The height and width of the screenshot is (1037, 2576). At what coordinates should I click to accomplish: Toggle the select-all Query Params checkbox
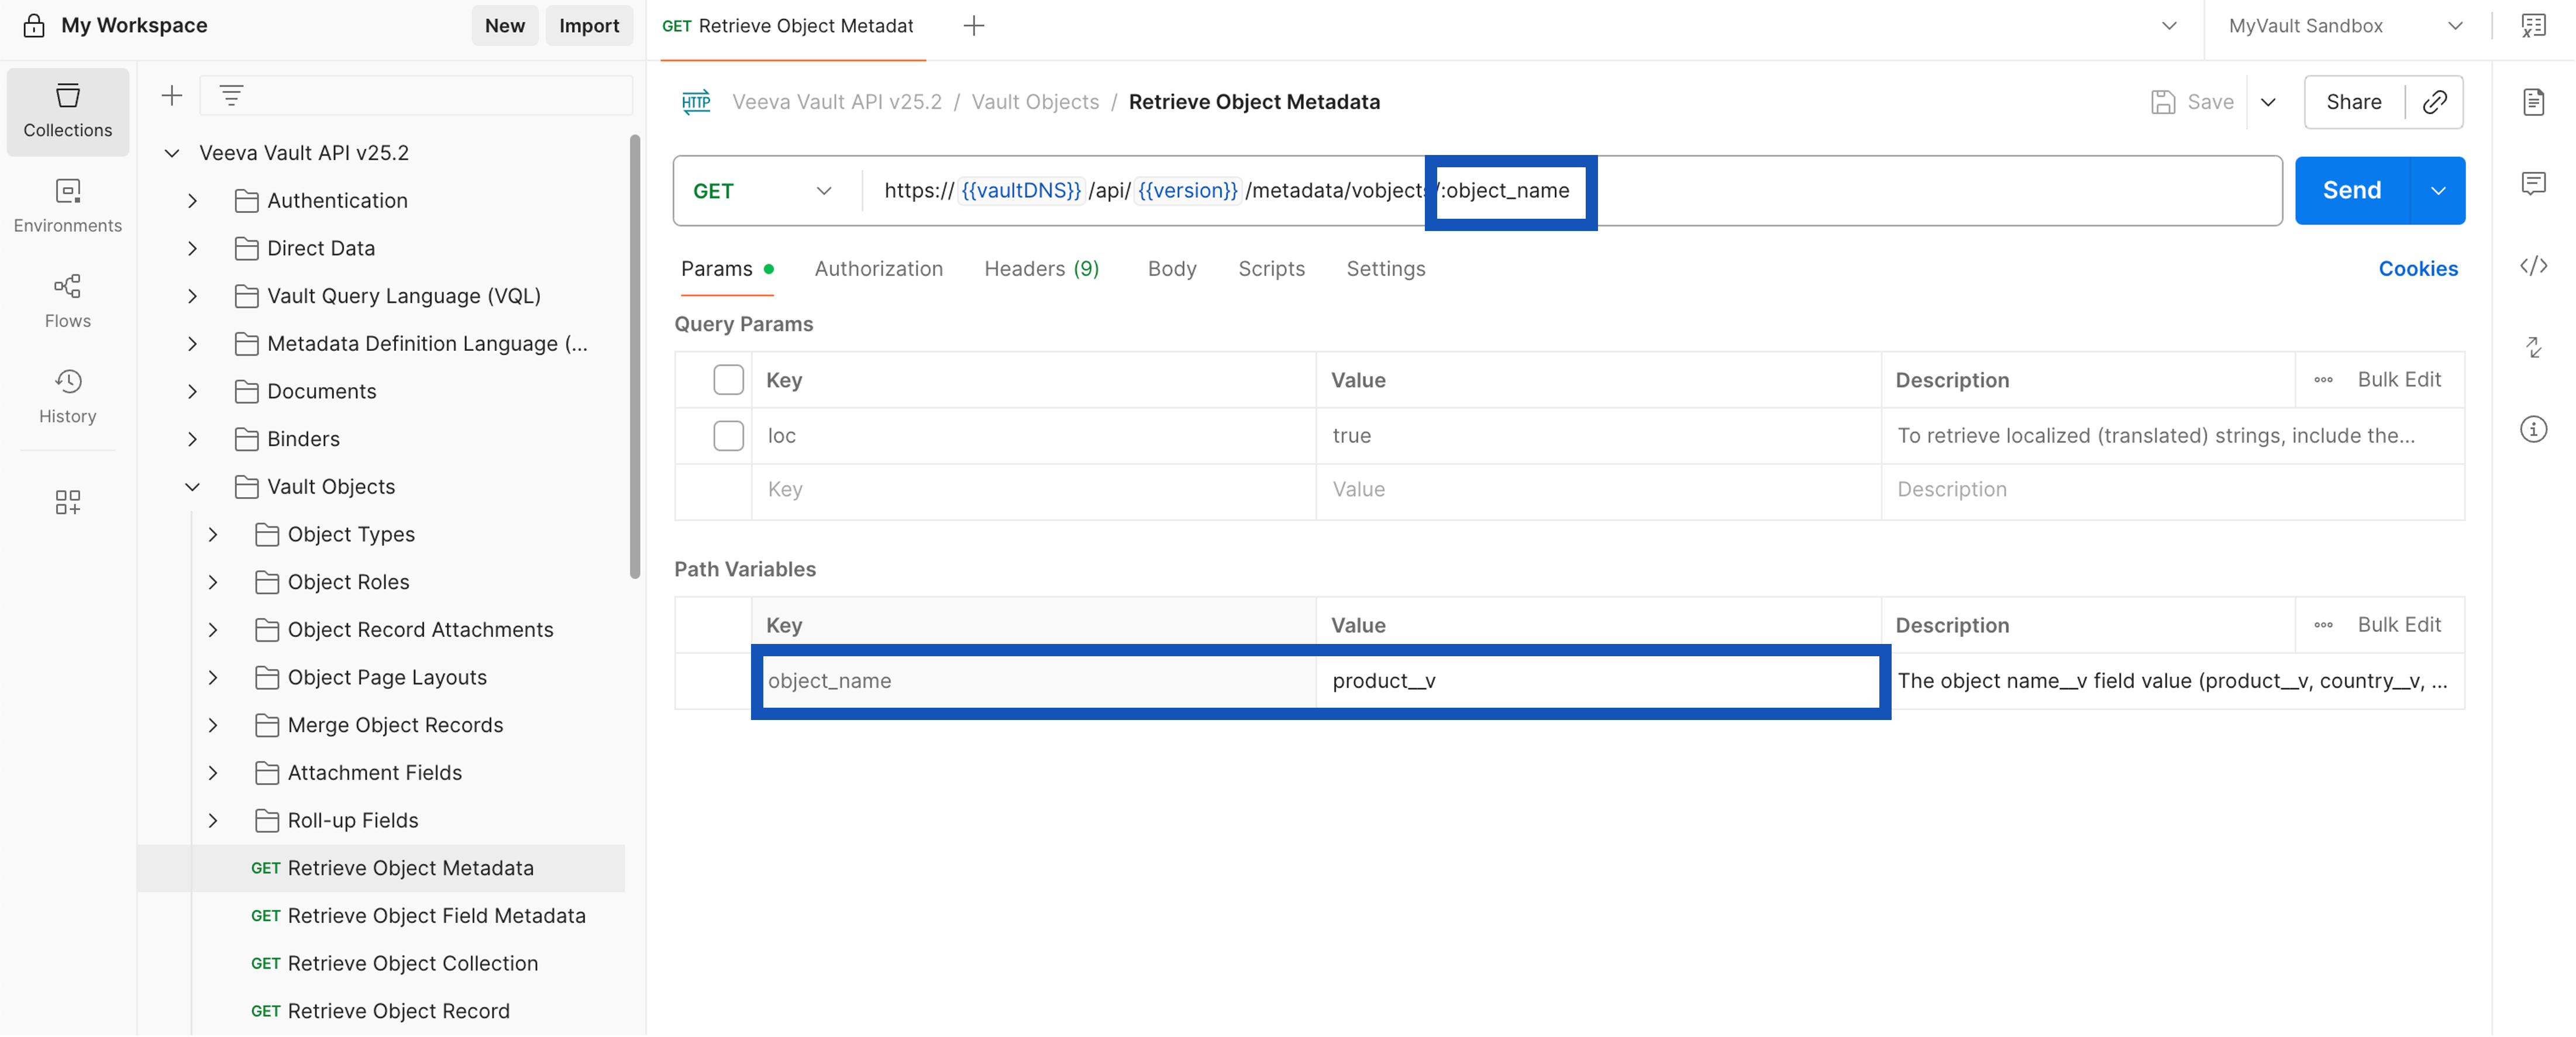point(728,380)
